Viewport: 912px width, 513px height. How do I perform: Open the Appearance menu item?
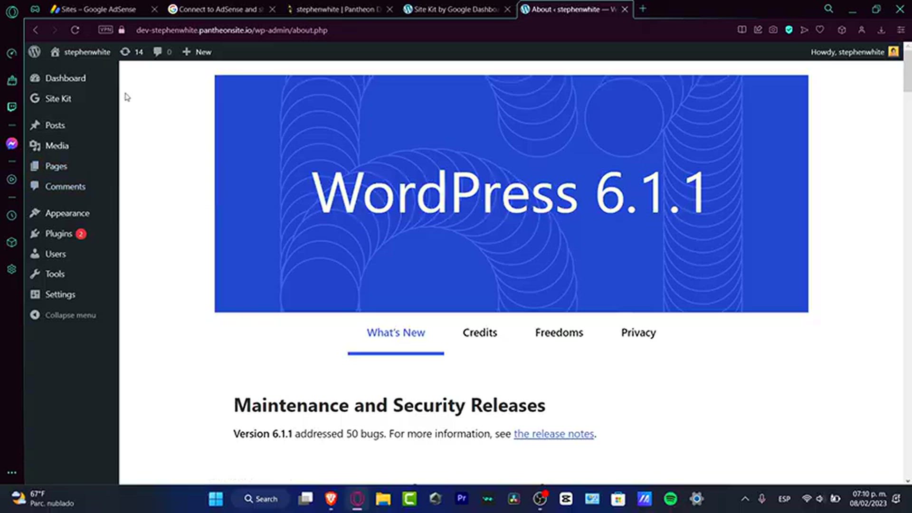pyautogui.click(x=67, y=213)
